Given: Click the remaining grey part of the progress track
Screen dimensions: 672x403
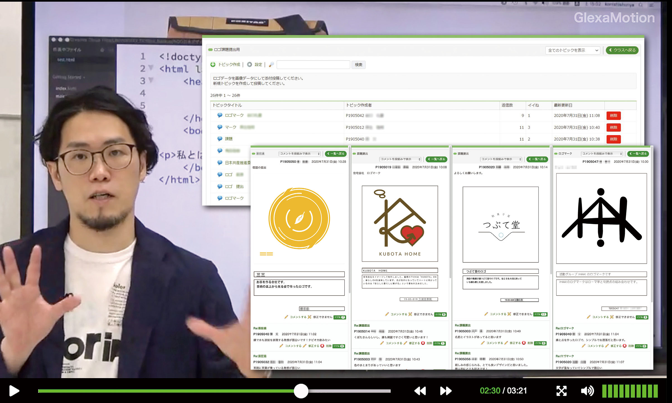Looking at the screenshot, I should tap(349, 391).
